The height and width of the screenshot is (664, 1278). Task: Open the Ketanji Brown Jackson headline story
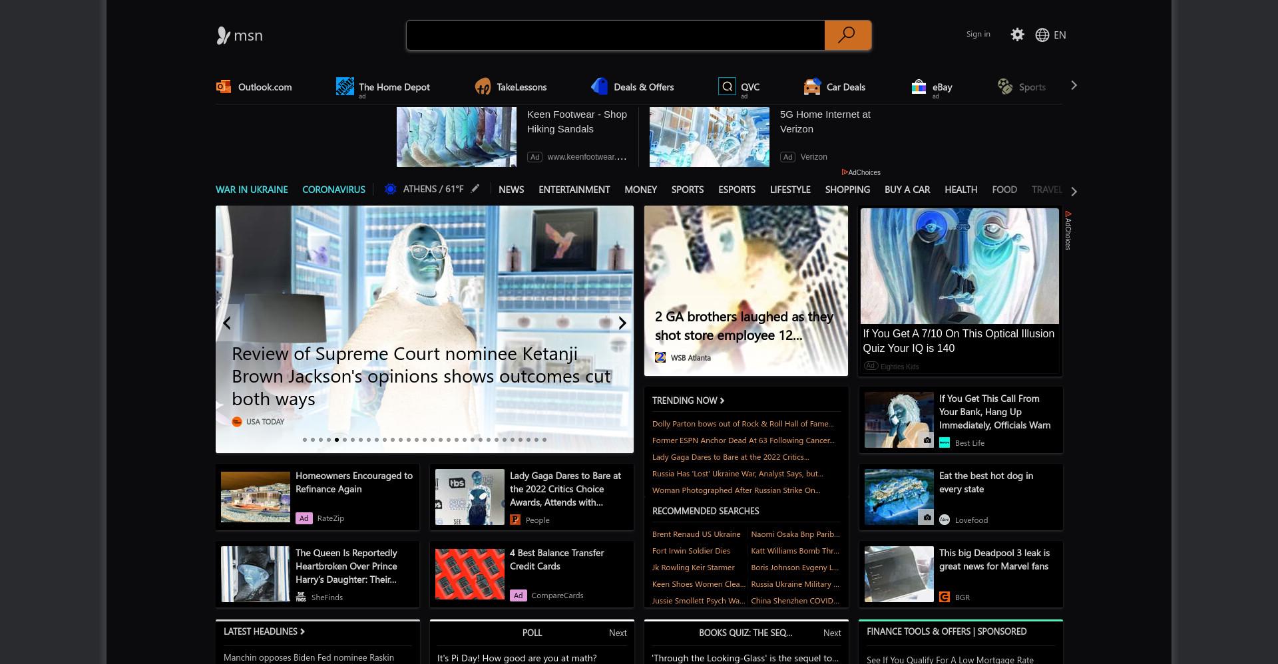(x=421, y=377)
